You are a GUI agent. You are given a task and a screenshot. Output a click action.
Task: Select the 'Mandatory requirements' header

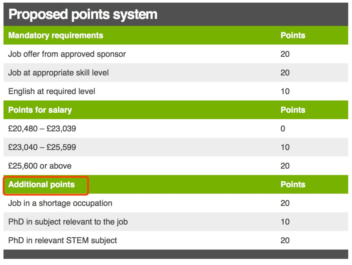(x=56, y=35)
